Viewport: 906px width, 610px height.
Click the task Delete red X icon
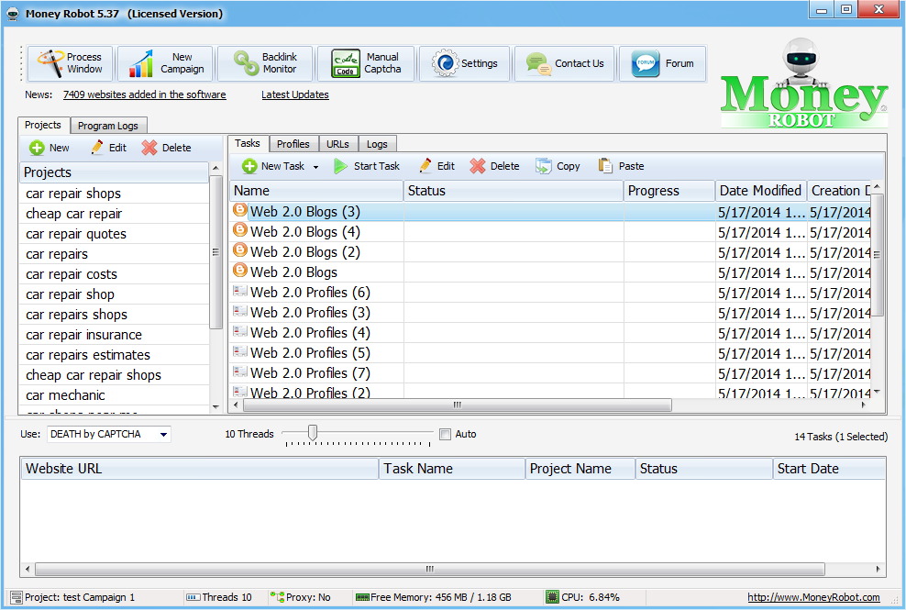(478, 167)
